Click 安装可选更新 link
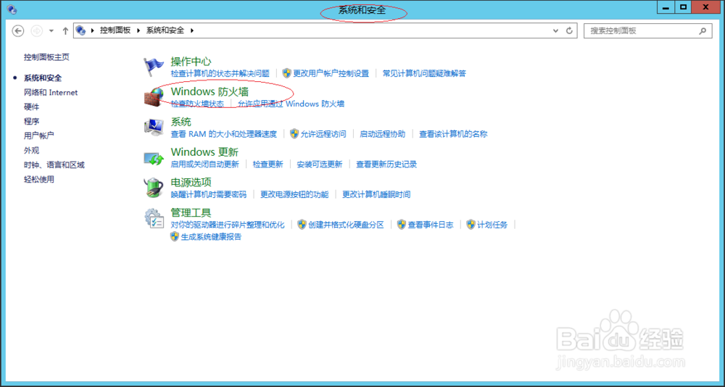725x387 pixels. pyautogui.click(x=320, y=164)
